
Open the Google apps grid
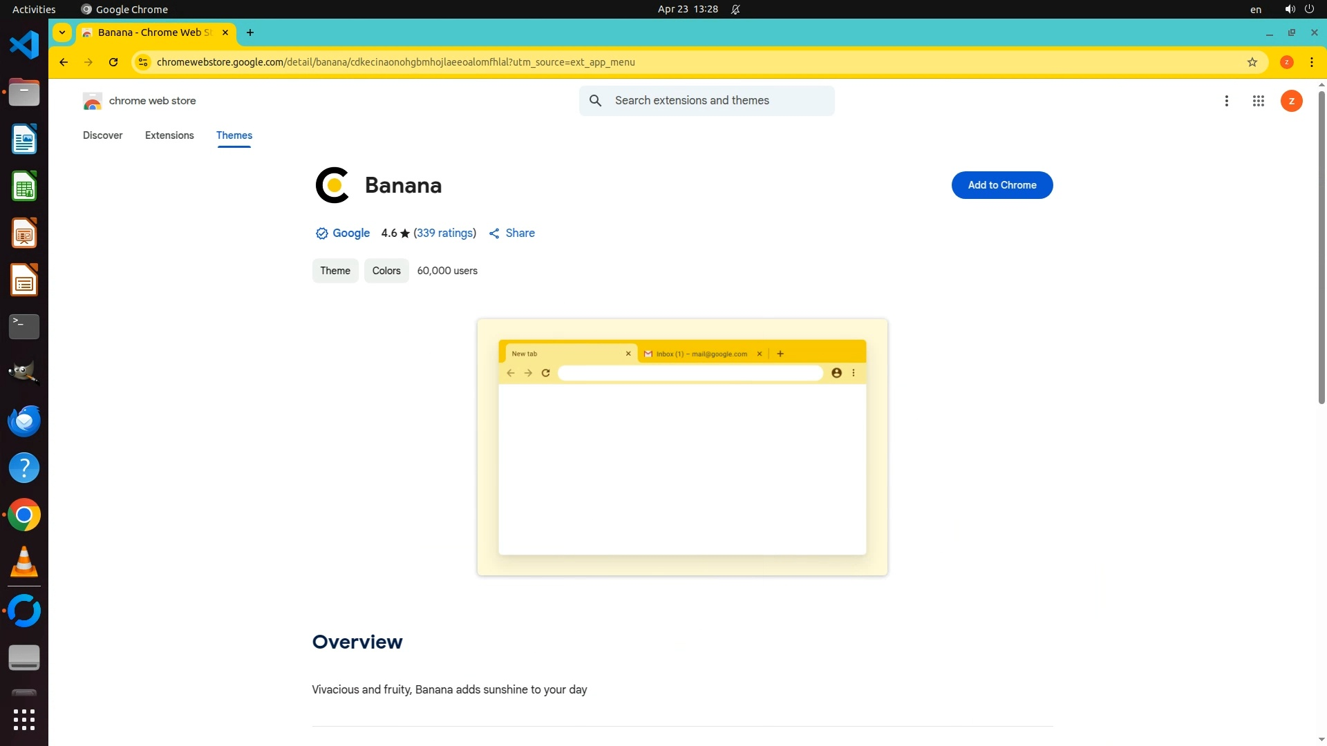[x=1258, y=101]
